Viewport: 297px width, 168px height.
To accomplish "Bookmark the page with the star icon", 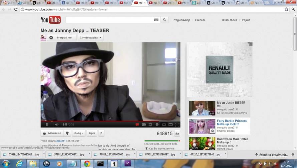I will 286,9.
